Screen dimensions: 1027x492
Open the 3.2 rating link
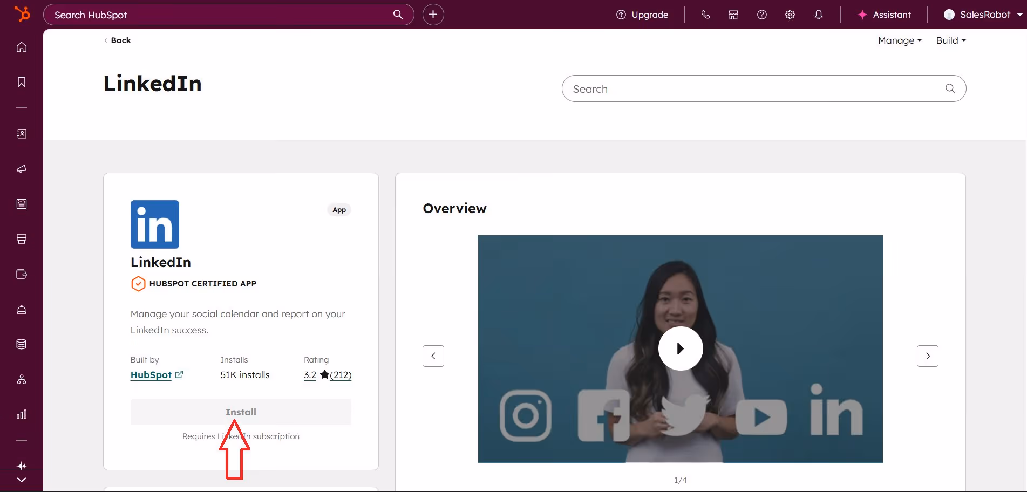pyautogui.click(x=310, y=375)
